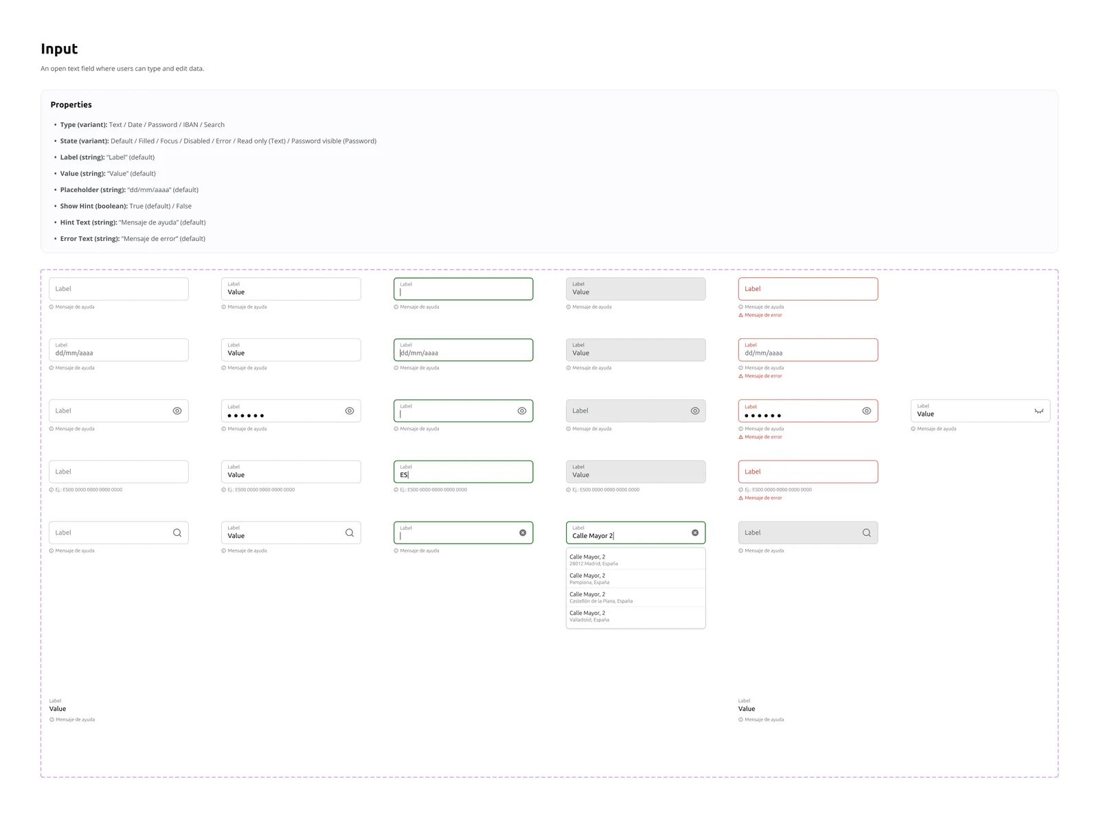This screenshot has width=1099, height=818.
Task: Click the grey-bordered default dd/mm/aaaa date field
Action: tap(119, 350)
